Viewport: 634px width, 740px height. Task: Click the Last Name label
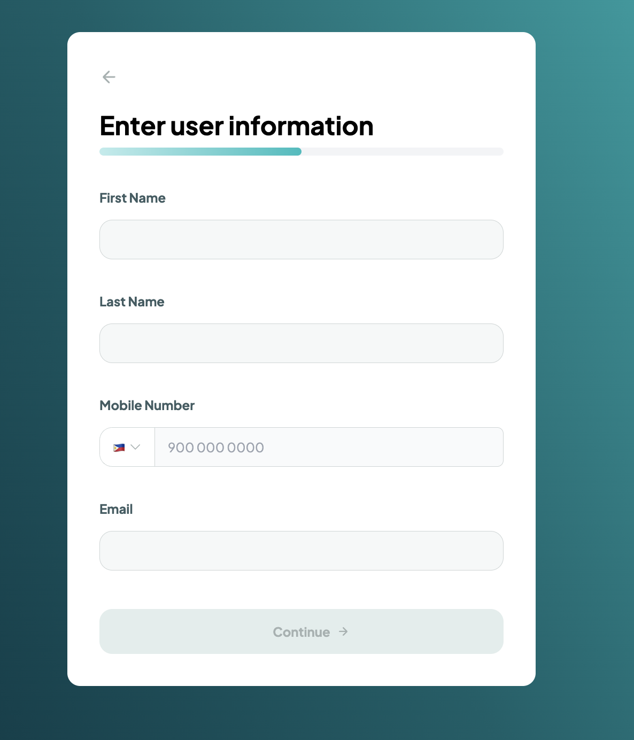[x=132, y=302]
